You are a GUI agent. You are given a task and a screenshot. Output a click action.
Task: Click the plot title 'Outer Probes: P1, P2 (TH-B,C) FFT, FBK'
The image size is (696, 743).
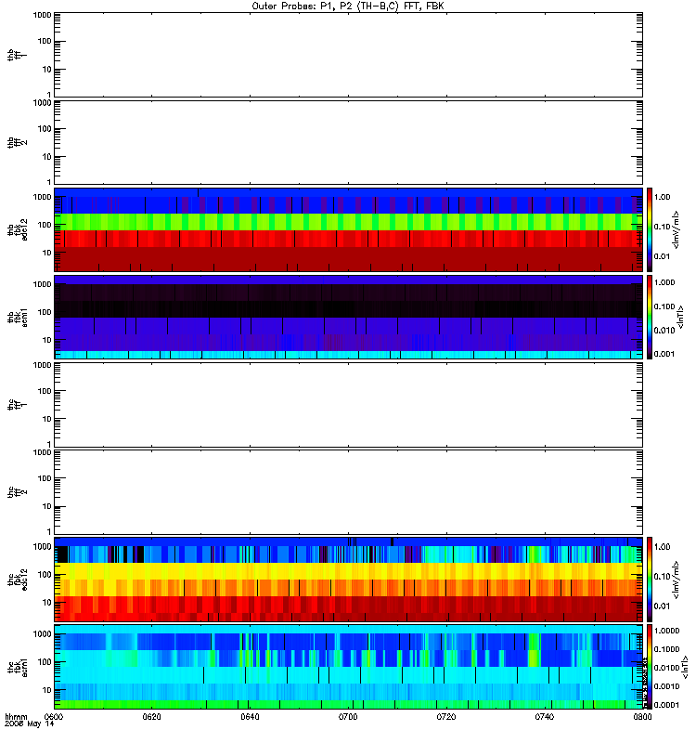(x=348, y=7)
